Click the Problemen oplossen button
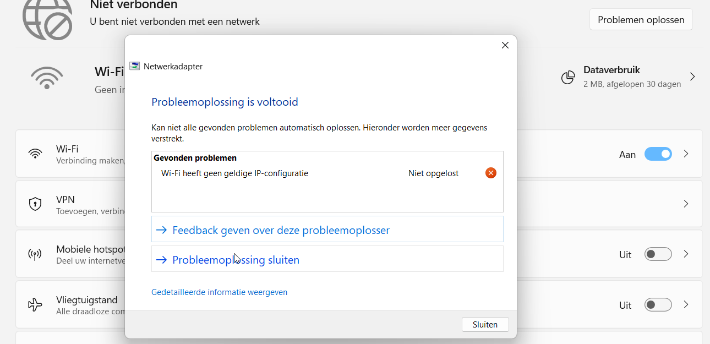This screenshot has height=344, width=710. click(x=641, y=19)
